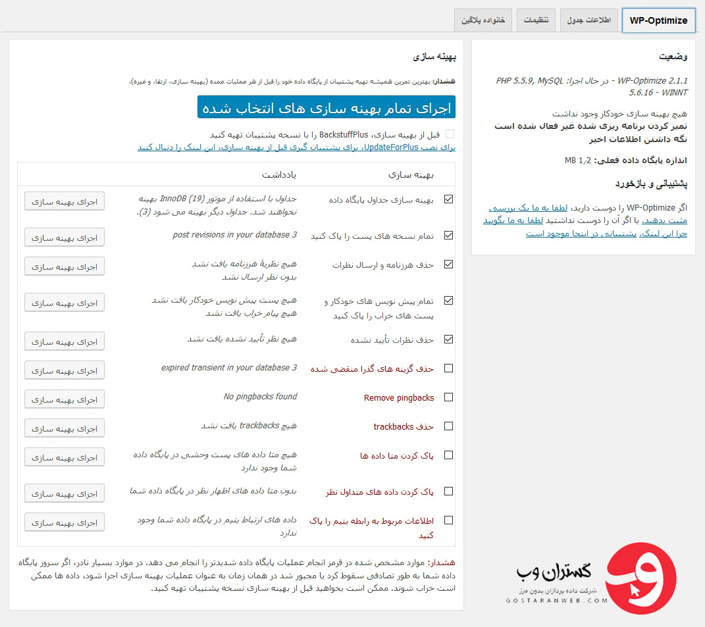This screenshot has width=705, height=627.
Task: Open the اطلاعات جدول tab
Action: 588,20
